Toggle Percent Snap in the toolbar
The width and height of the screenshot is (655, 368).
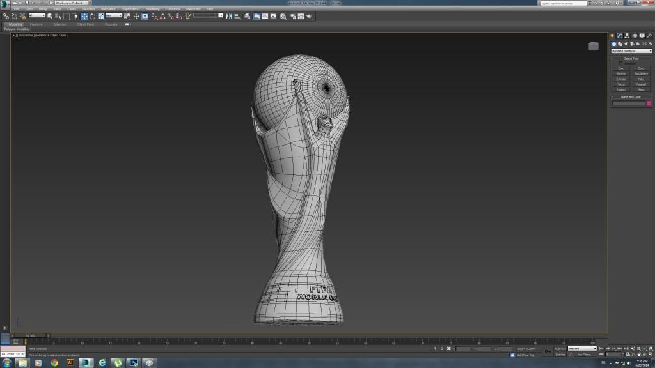(x=170, y=16)
